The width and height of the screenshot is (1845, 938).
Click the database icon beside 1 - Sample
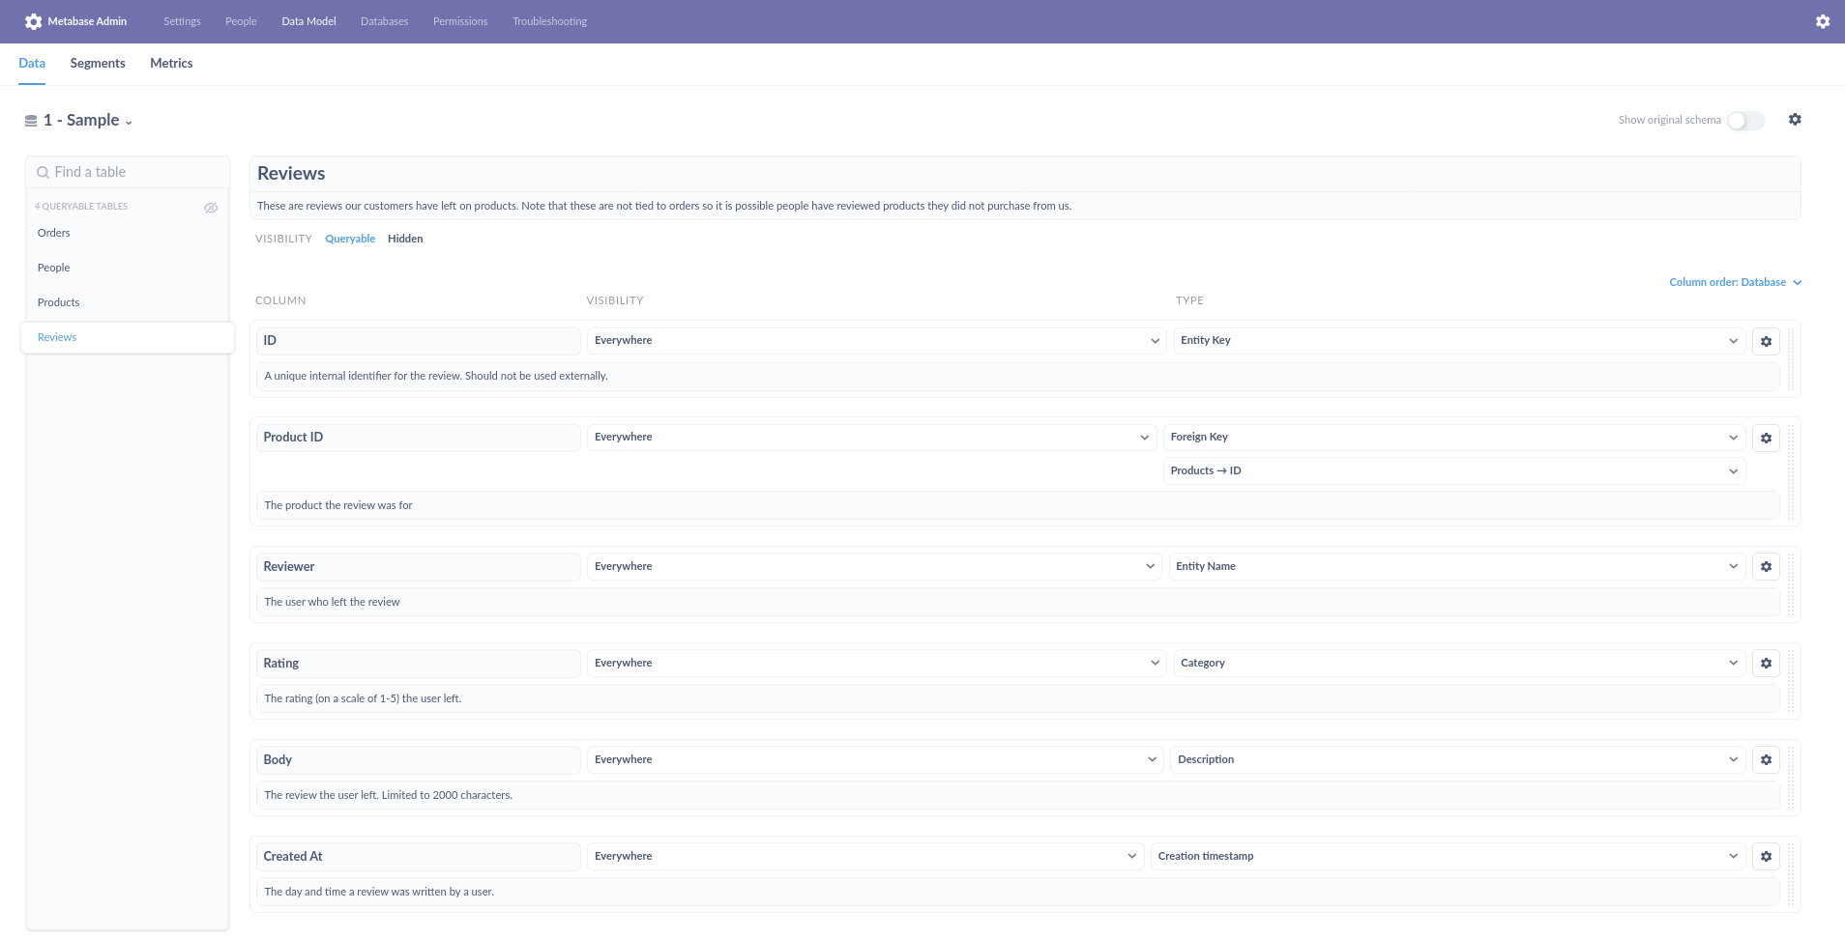(29, 120)
